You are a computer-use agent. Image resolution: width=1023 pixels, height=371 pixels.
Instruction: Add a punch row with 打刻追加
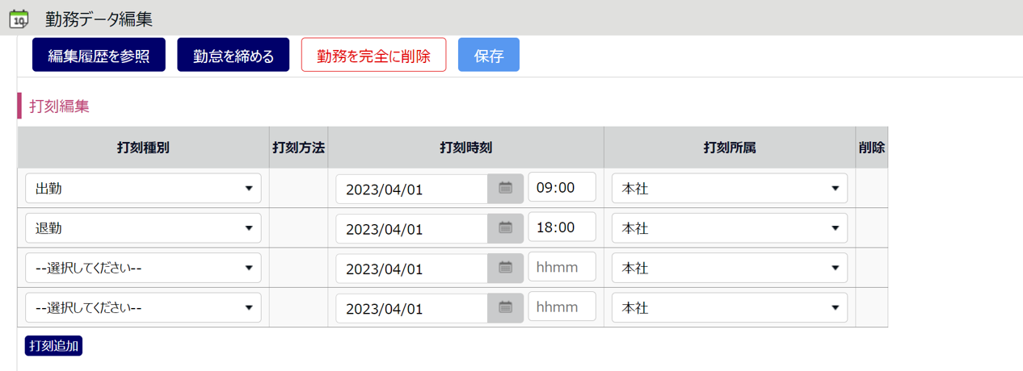click(x=54, y=346)
